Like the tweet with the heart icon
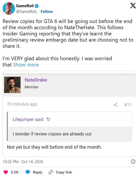Viewport: 136px width, 177px height. (x=6, y=172)
